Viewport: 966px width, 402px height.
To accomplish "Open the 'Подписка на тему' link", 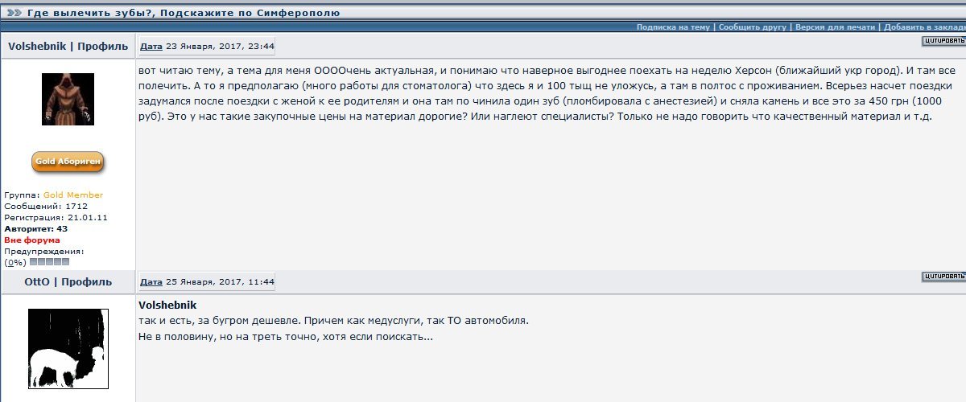I will [673, 27].
